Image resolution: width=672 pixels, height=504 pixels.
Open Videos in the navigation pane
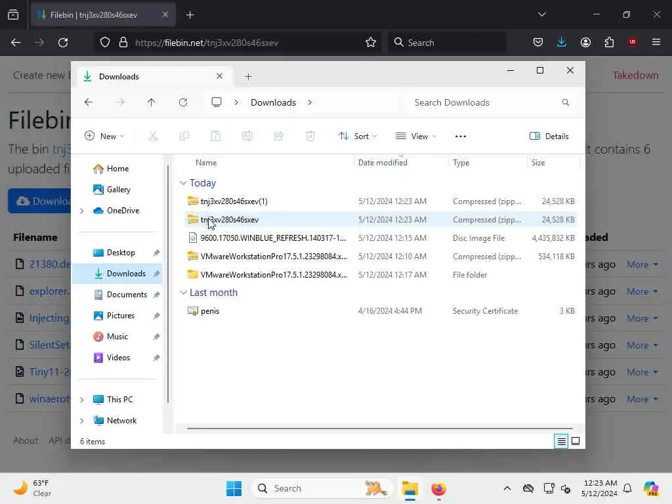(117, 358)
